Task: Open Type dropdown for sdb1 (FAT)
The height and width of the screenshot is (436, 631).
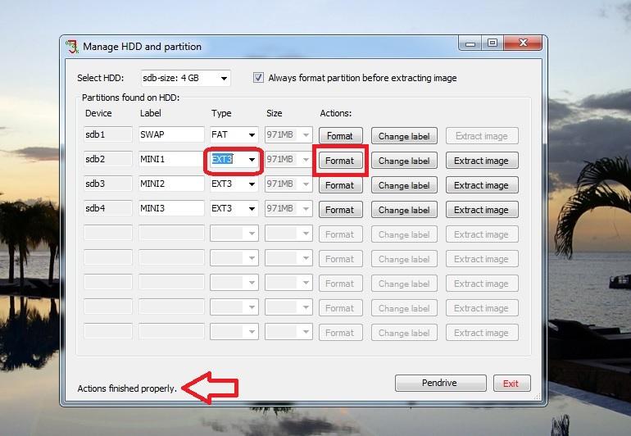Action: (252, 135)
